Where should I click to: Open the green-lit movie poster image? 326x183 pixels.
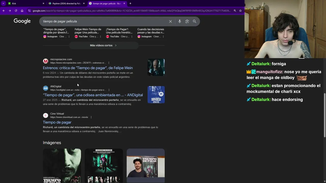click(104, 166)
